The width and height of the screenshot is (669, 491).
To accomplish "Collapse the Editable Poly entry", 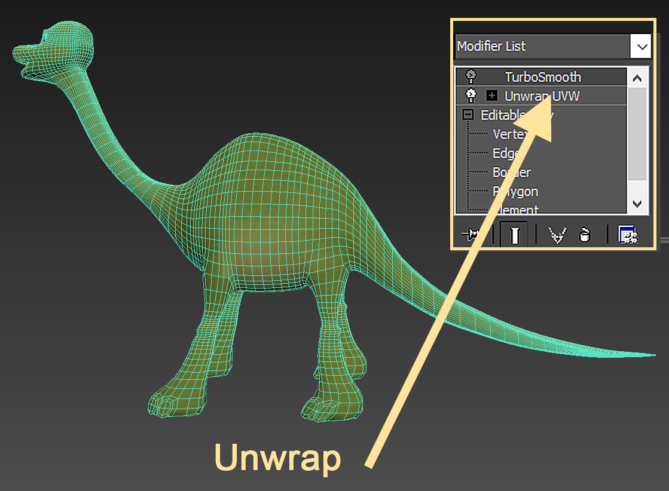I will click(x=469, y=114).
